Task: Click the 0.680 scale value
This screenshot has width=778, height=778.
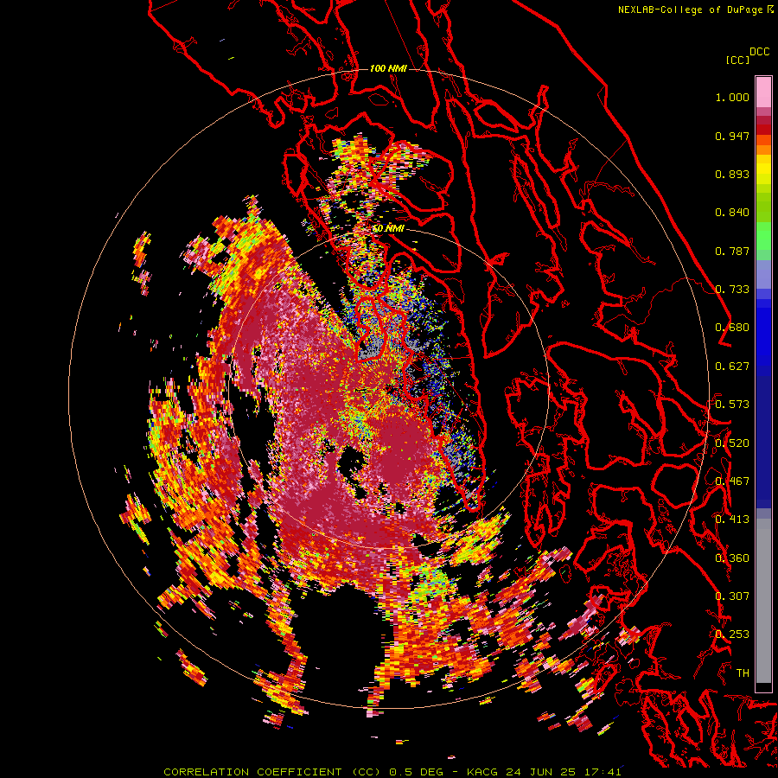Action: (732, 328)
